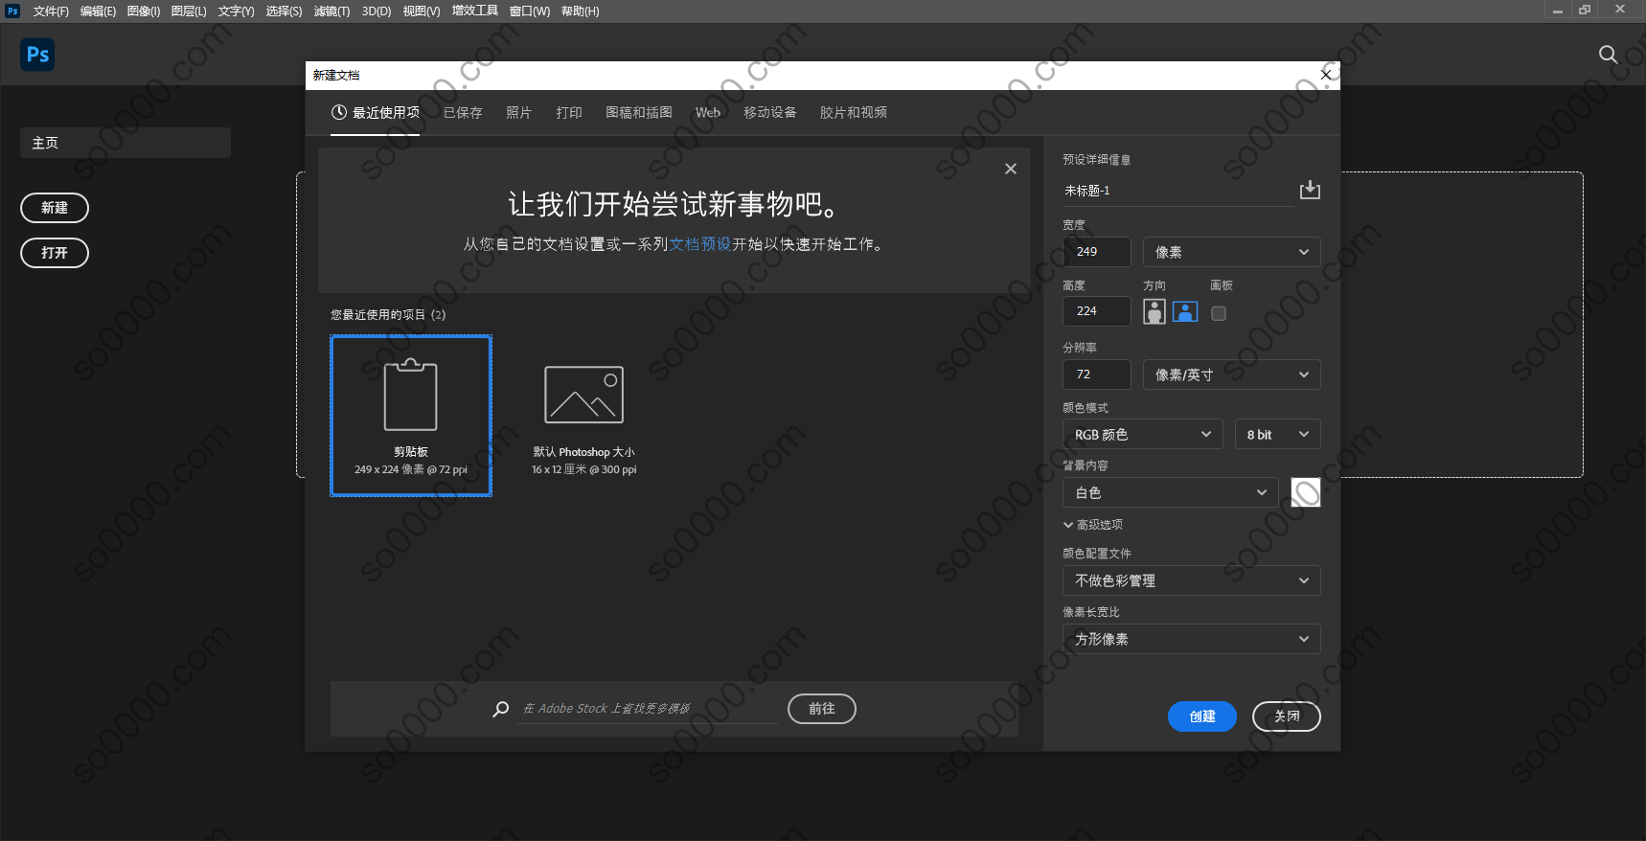The width and height of the screenshot is (1646, 841).
Task: Open the 编辑(E) menu
Action: (98, 11)
